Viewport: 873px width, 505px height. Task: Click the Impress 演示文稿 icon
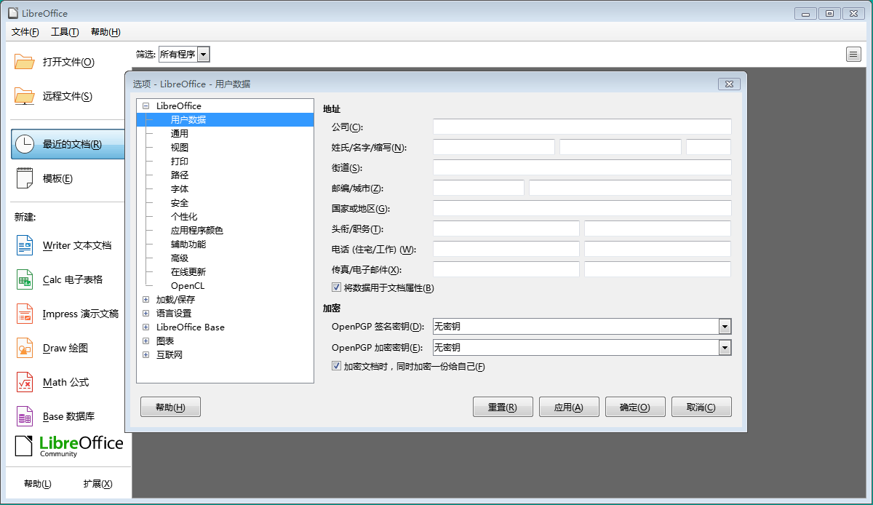pyautogui.click(x=25, y=314)
